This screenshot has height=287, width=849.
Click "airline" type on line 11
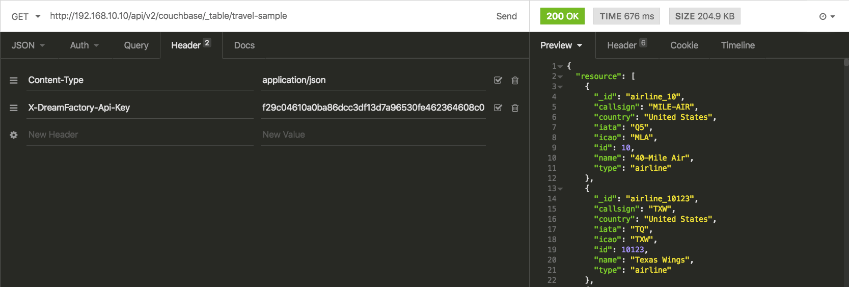click(x=650, y=168)
